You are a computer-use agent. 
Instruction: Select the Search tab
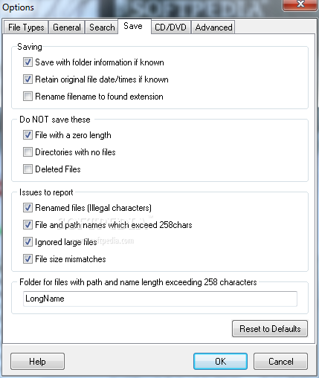point(102,27)
